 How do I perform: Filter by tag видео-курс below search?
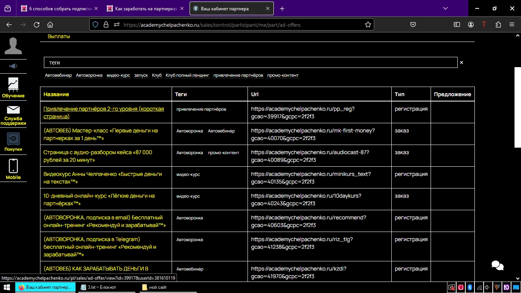point(118,75)
